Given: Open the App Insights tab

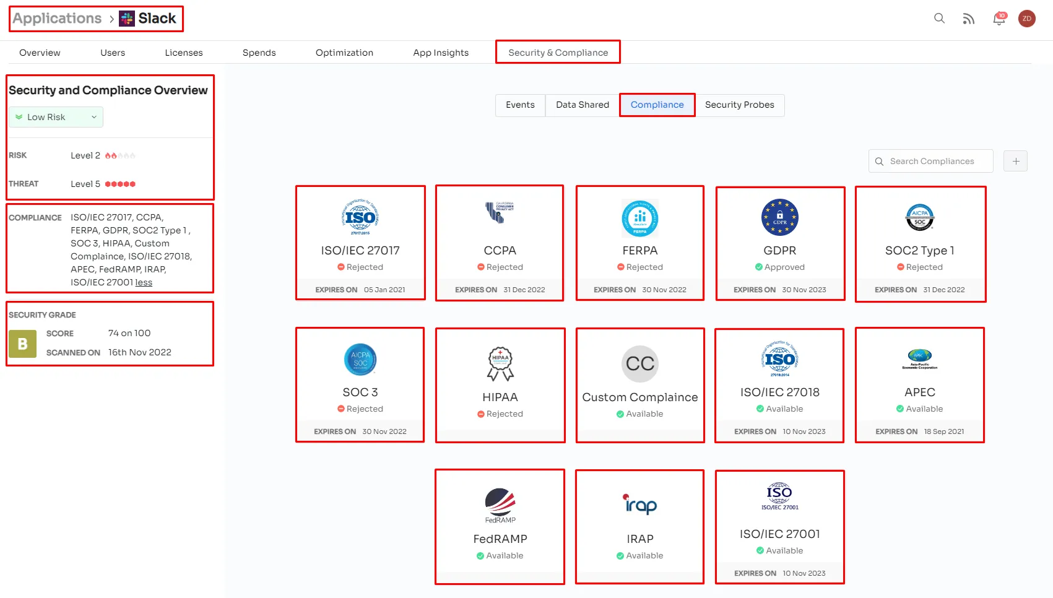Looking at the screenshot, I should point(441,53).
